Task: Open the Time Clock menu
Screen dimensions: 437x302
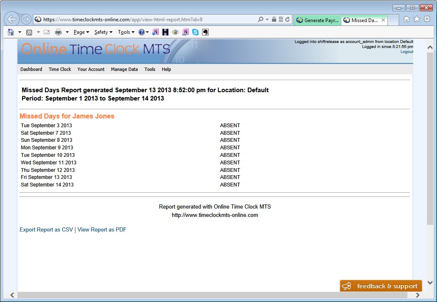Action: (x=60, y=69)
